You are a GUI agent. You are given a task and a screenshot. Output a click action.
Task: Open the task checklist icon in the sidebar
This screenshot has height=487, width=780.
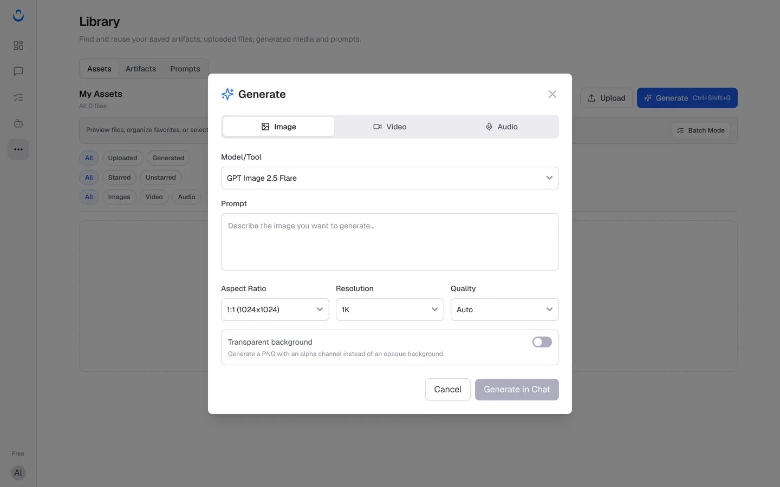click(x=18, y=97)
